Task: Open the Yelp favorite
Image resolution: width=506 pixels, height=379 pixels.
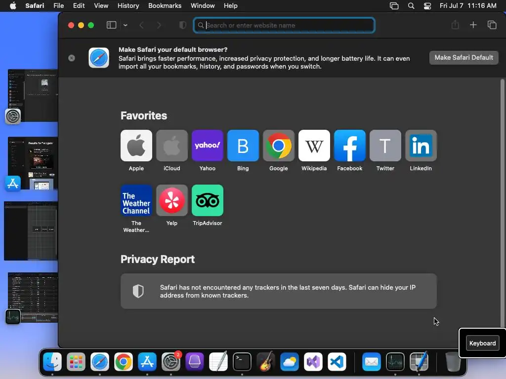Action: (x=171, y=200)
